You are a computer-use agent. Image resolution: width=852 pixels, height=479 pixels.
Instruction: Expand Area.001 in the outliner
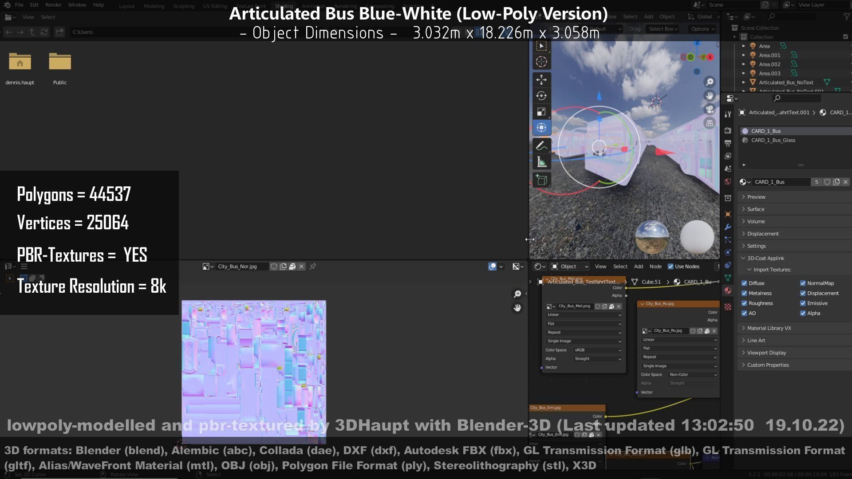tap(744, 55)
